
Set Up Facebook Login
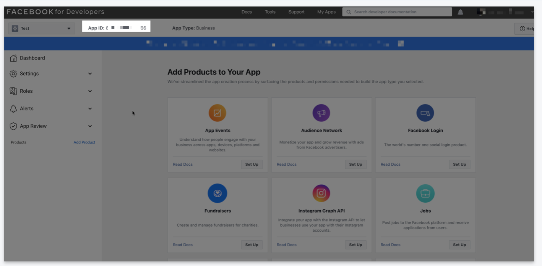click(459, 164)
